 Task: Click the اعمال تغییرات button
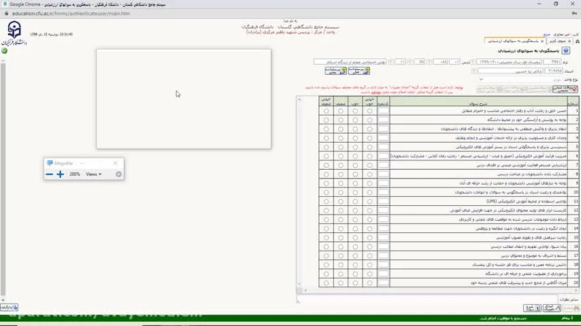550,308
